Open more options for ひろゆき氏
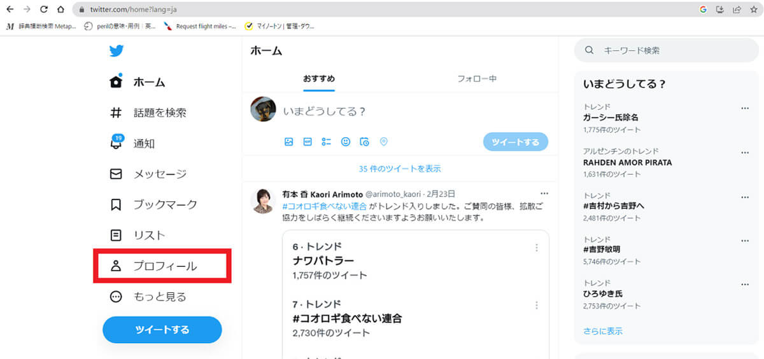The height and width of the screenshot is (359, 764). [x=745, y=285]
